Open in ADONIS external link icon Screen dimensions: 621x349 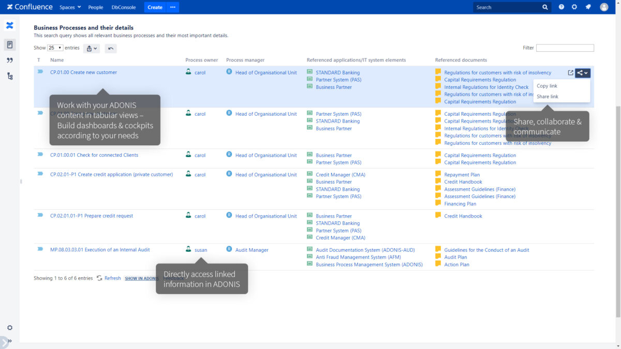[570, 73]
